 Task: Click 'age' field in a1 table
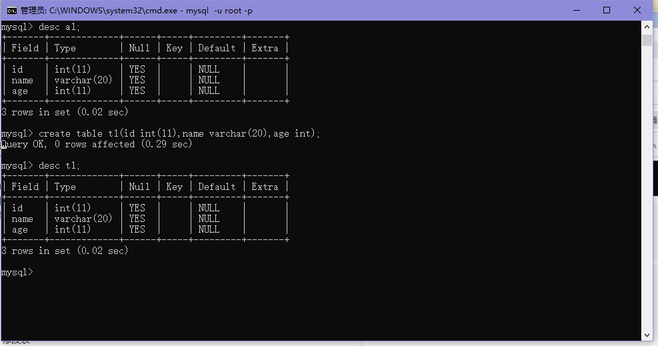20,91
